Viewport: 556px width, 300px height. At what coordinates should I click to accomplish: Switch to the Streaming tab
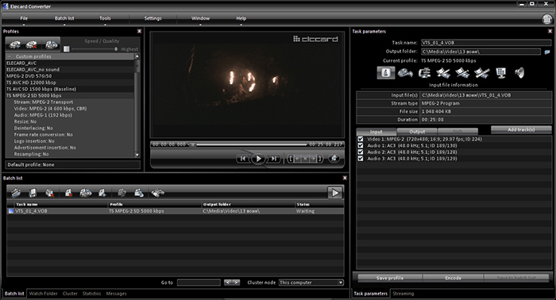point(403,294)
